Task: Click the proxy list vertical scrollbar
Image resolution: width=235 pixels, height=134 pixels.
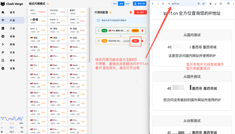Action: click(x=89, y=35)
